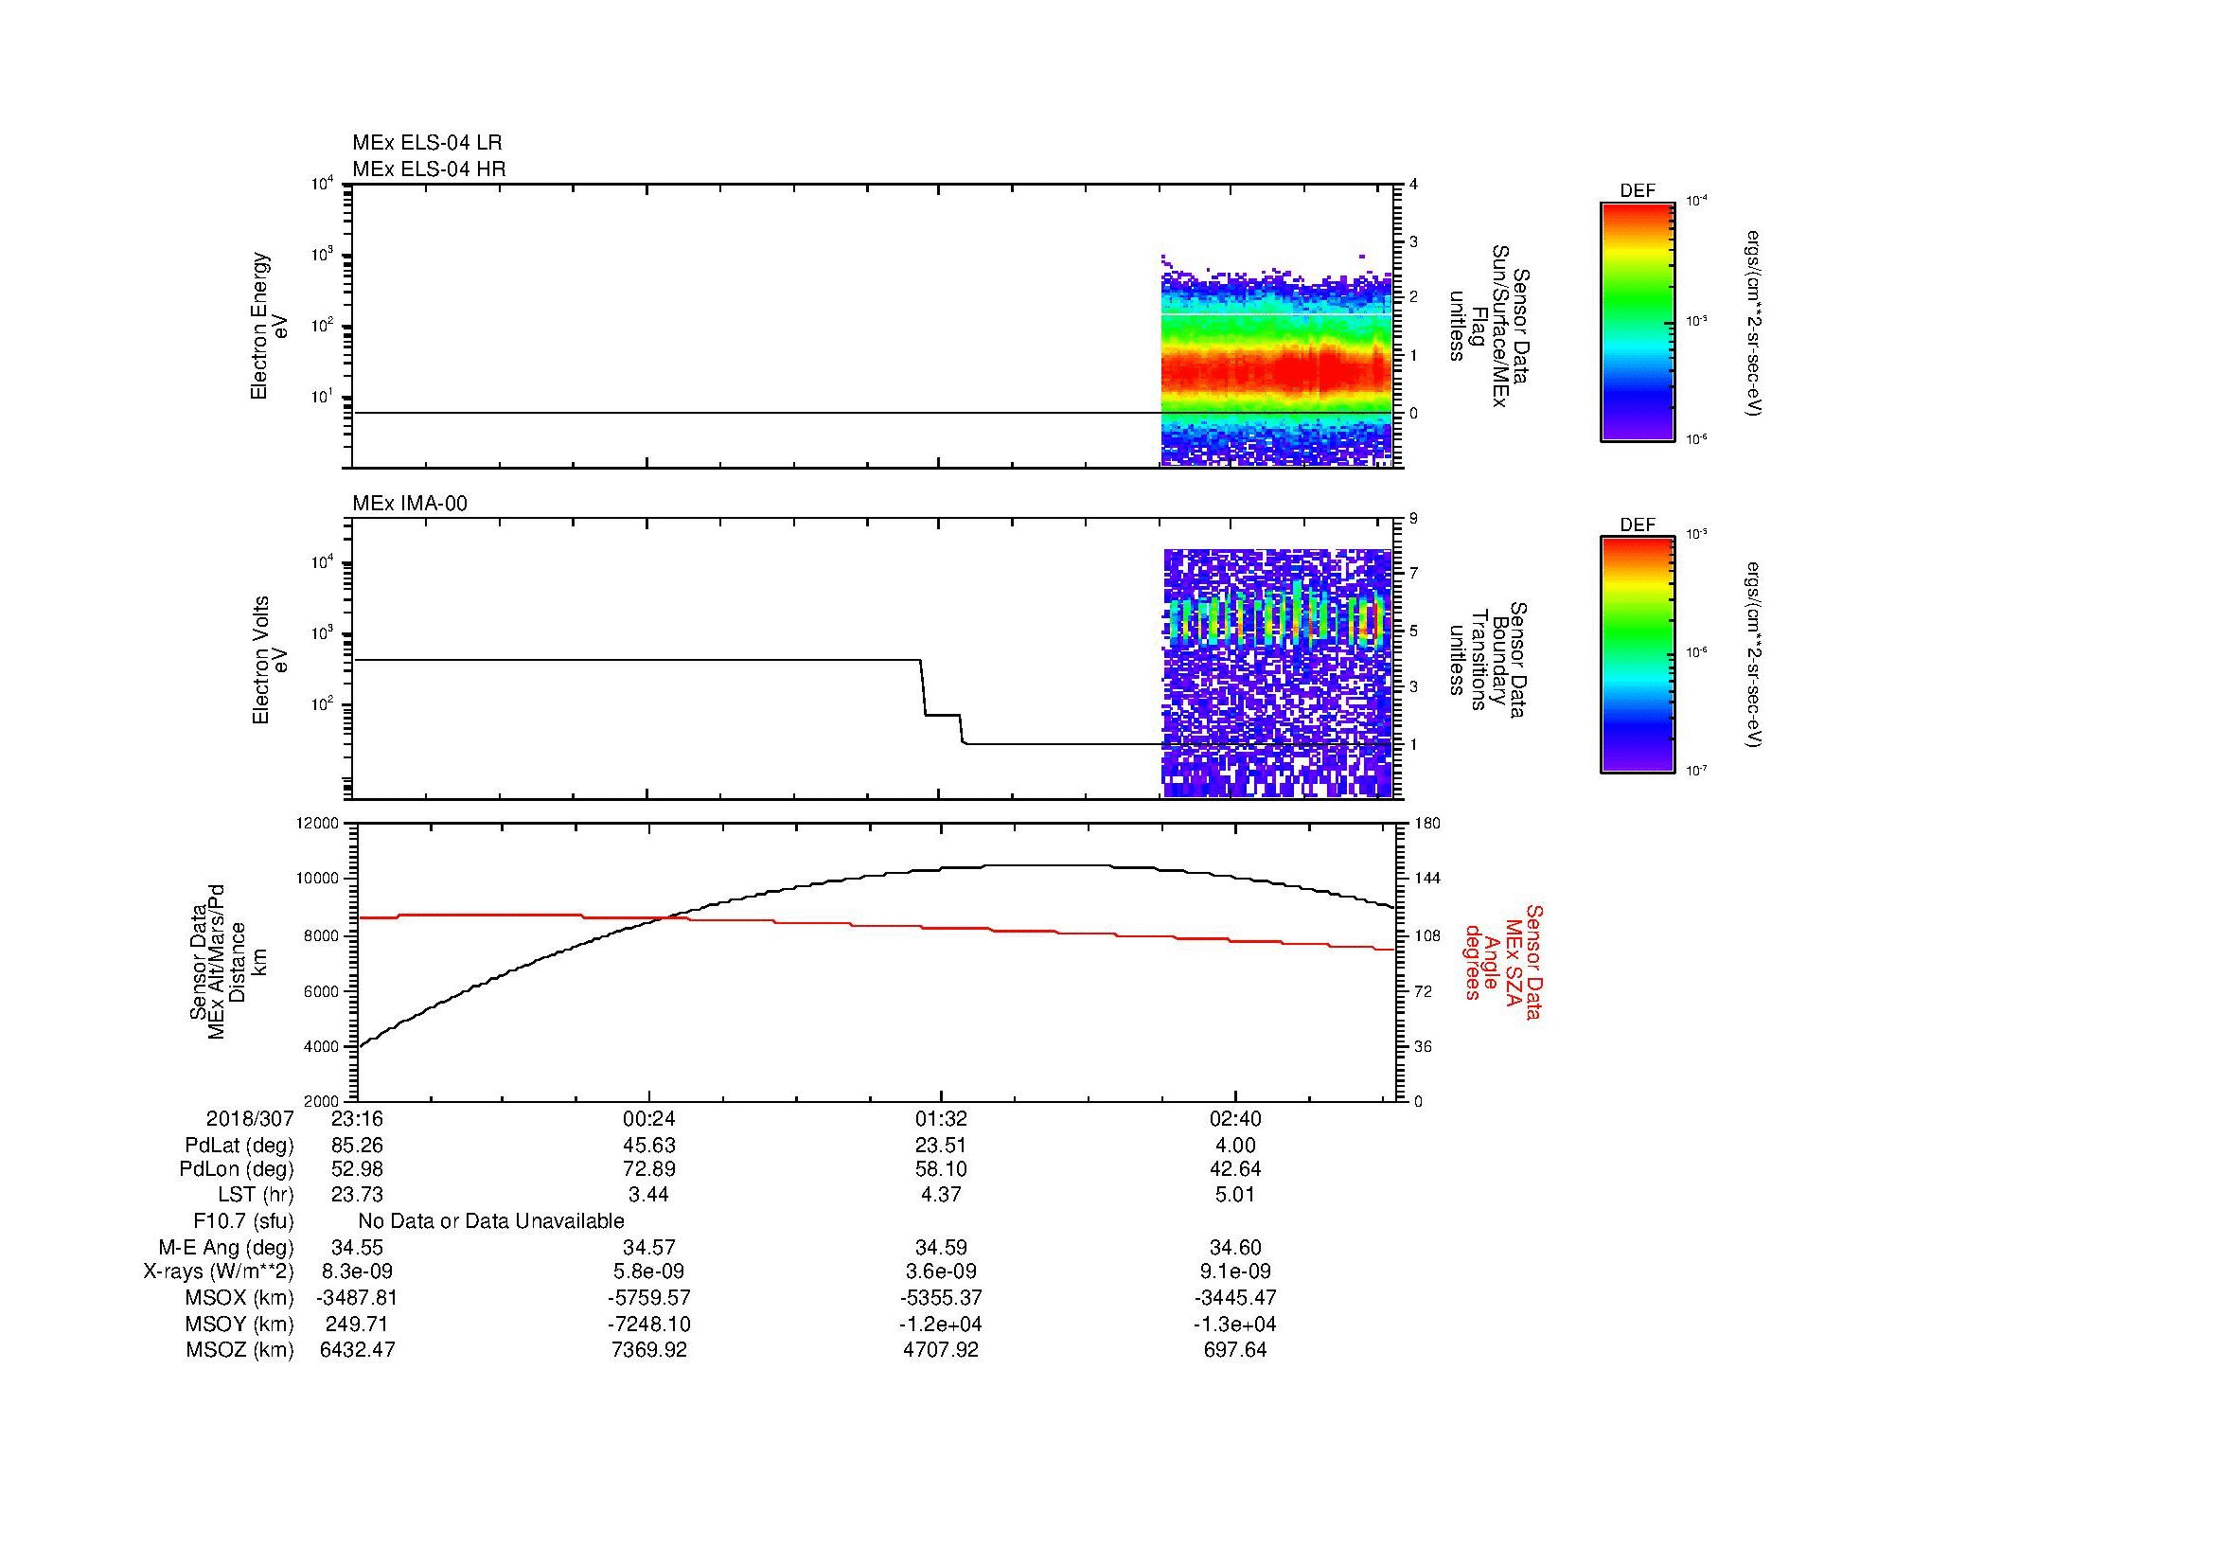Click the top DEF color bar for ELS

click(1638, 321)
